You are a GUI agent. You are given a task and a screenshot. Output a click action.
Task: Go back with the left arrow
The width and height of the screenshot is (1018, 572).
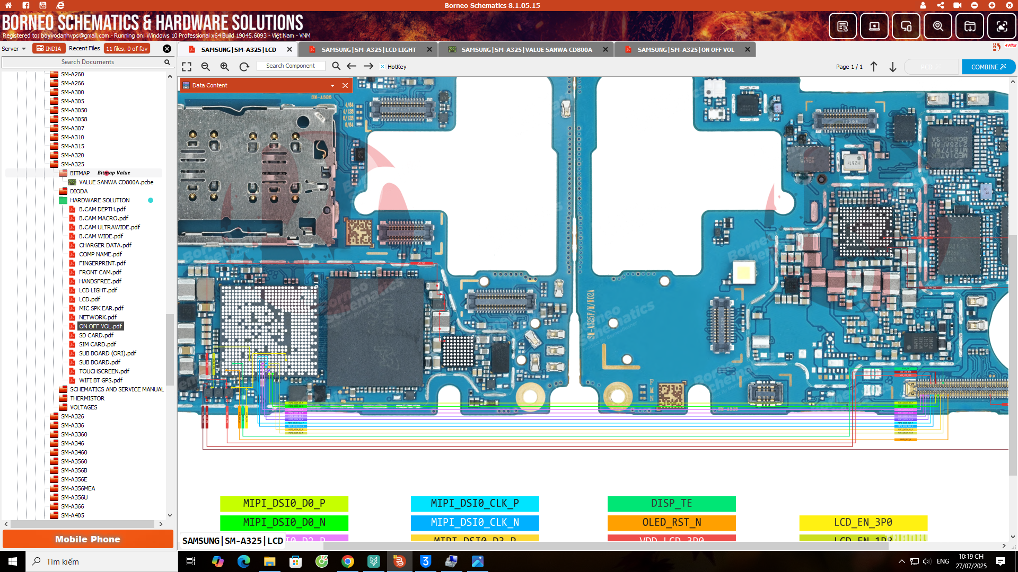click(352, 66)
